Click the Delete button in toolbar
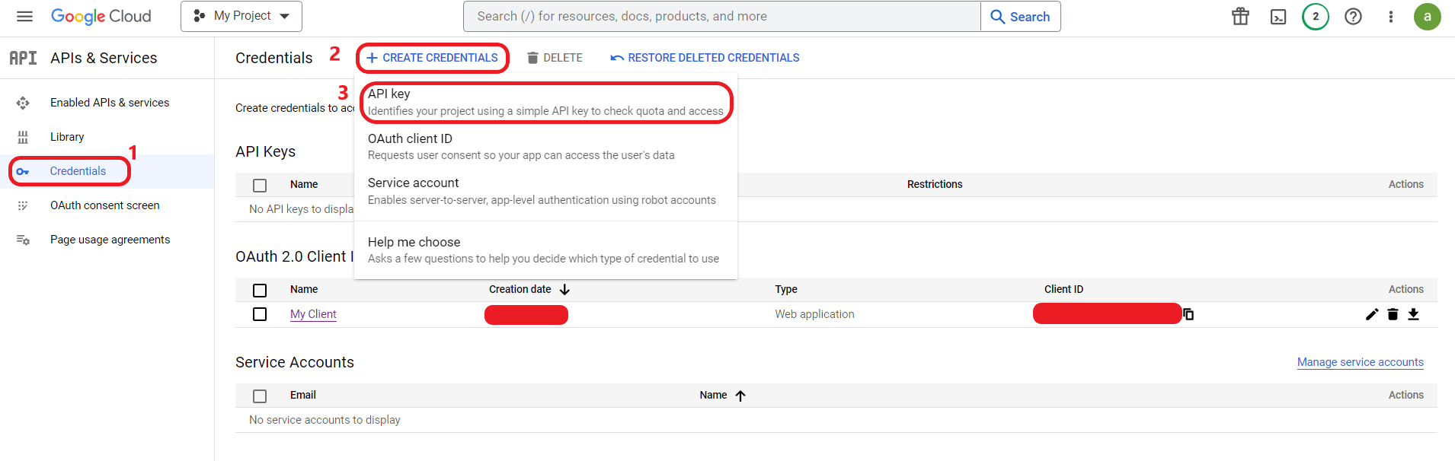 click(555, 58)
